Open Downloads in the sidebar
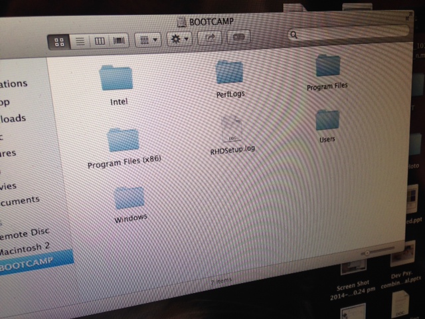The height and width of the screenshot is (319, 425). point(13,119)
